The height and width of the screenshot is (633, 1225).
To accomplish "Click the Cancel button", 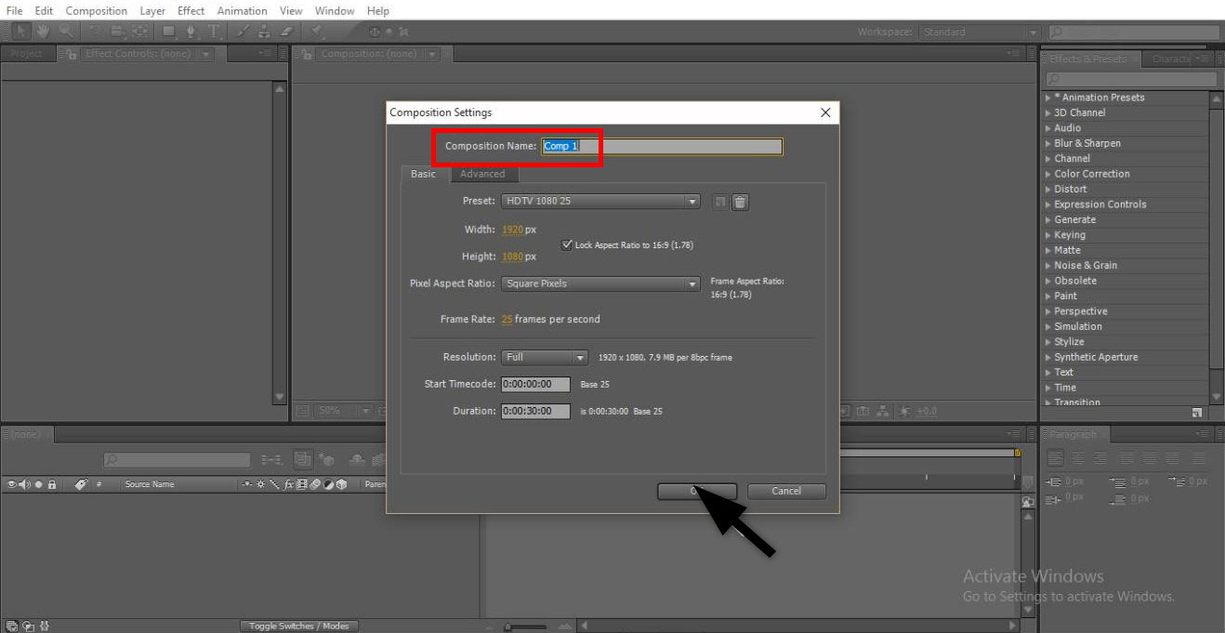I will coord(786,491).
